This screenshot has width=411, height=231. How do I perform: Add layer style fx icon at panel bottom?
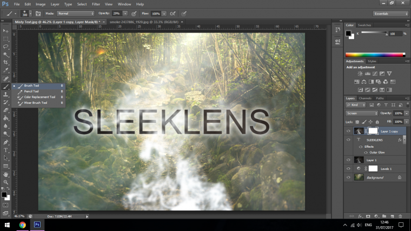point(360,216)
